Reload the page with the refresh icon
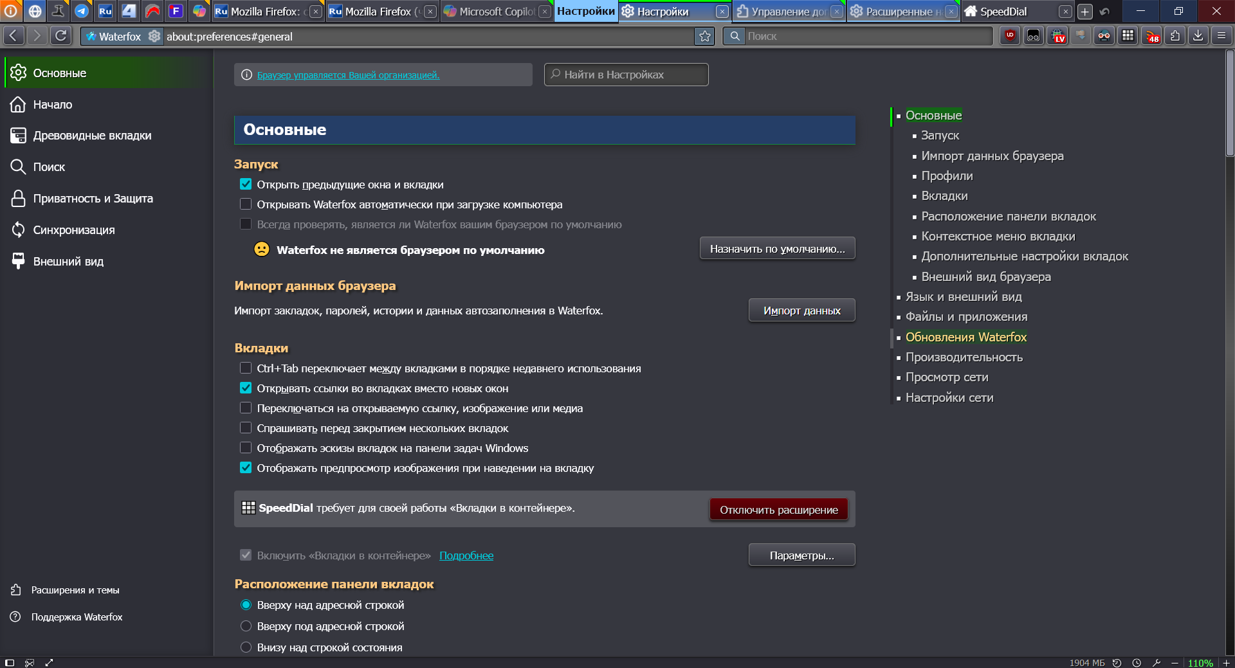1235x668 pixels. [x=61, y=36]
